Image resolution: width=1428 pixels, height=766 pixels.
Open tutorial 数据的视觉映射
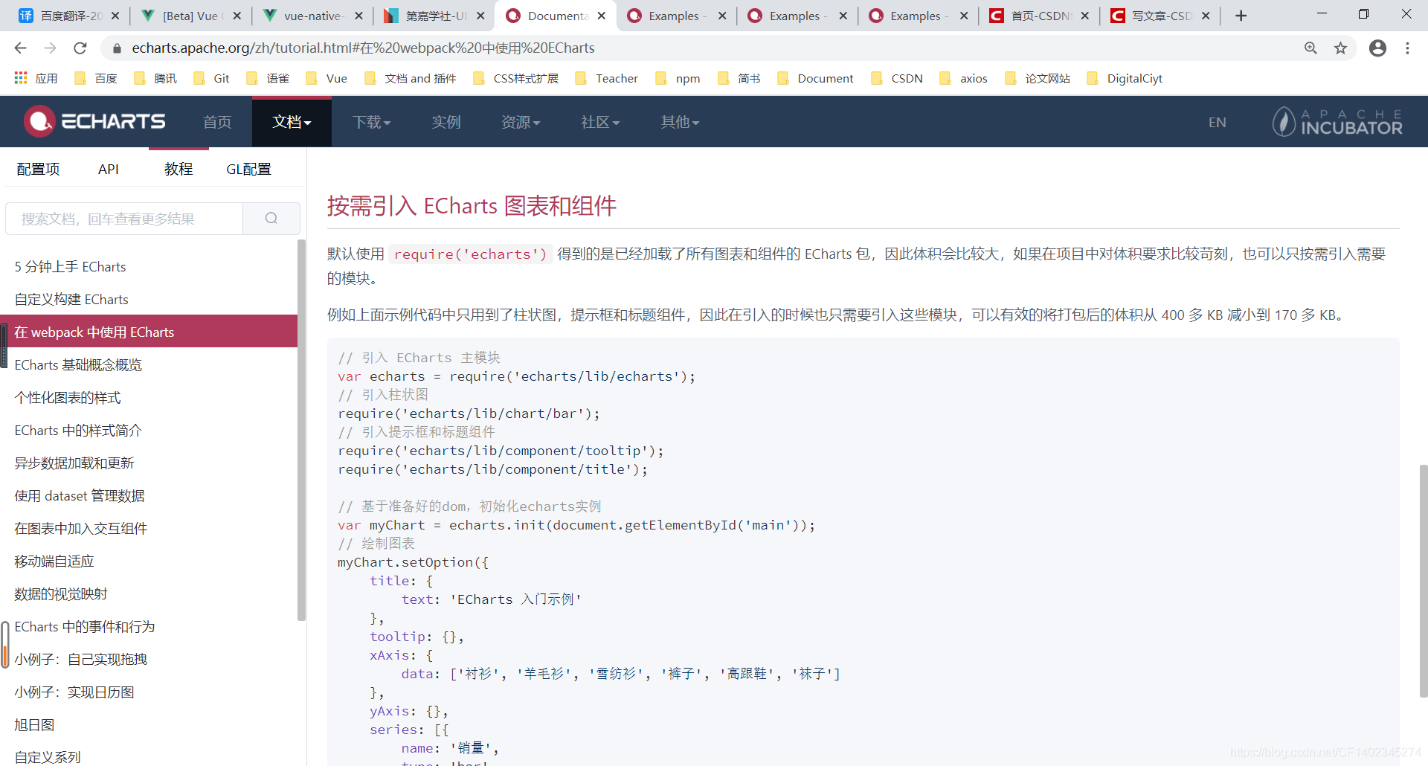click(x=149, y=594)
